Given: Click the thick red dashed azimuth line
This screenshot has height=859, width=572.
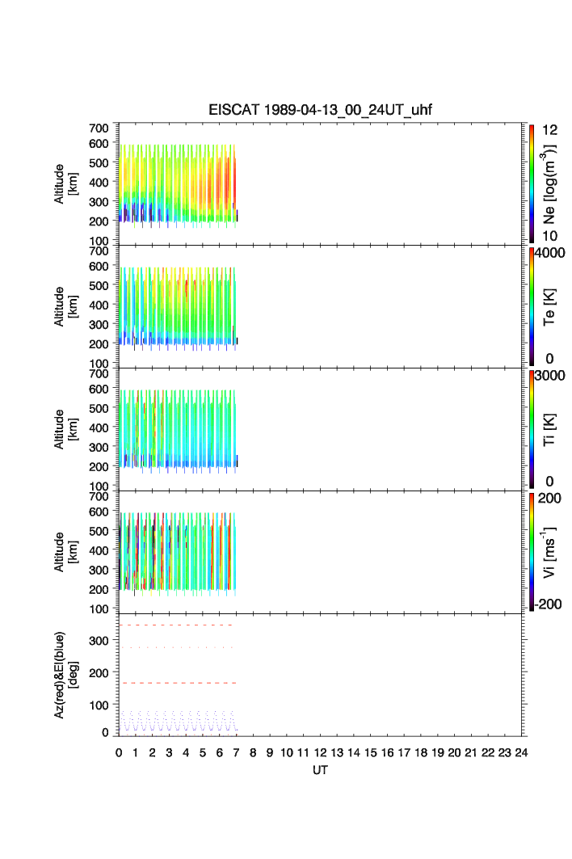Looking at the screenshot, I should 178,683.
